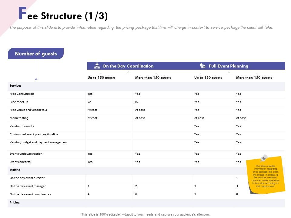This screenshot has width=291, height=218.
Task: Click the Staffing section heading
Action: (15, 170)
